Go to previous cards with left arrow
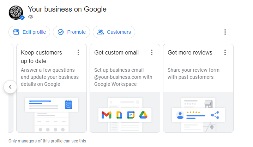 [10, 87]
